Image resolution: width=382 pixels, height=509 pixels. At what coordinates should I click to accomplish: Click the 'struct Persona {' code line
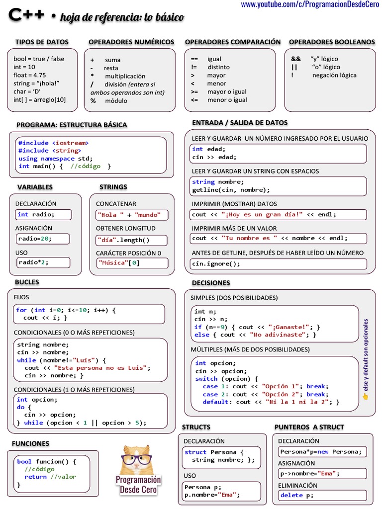click(x=214, y=452)
